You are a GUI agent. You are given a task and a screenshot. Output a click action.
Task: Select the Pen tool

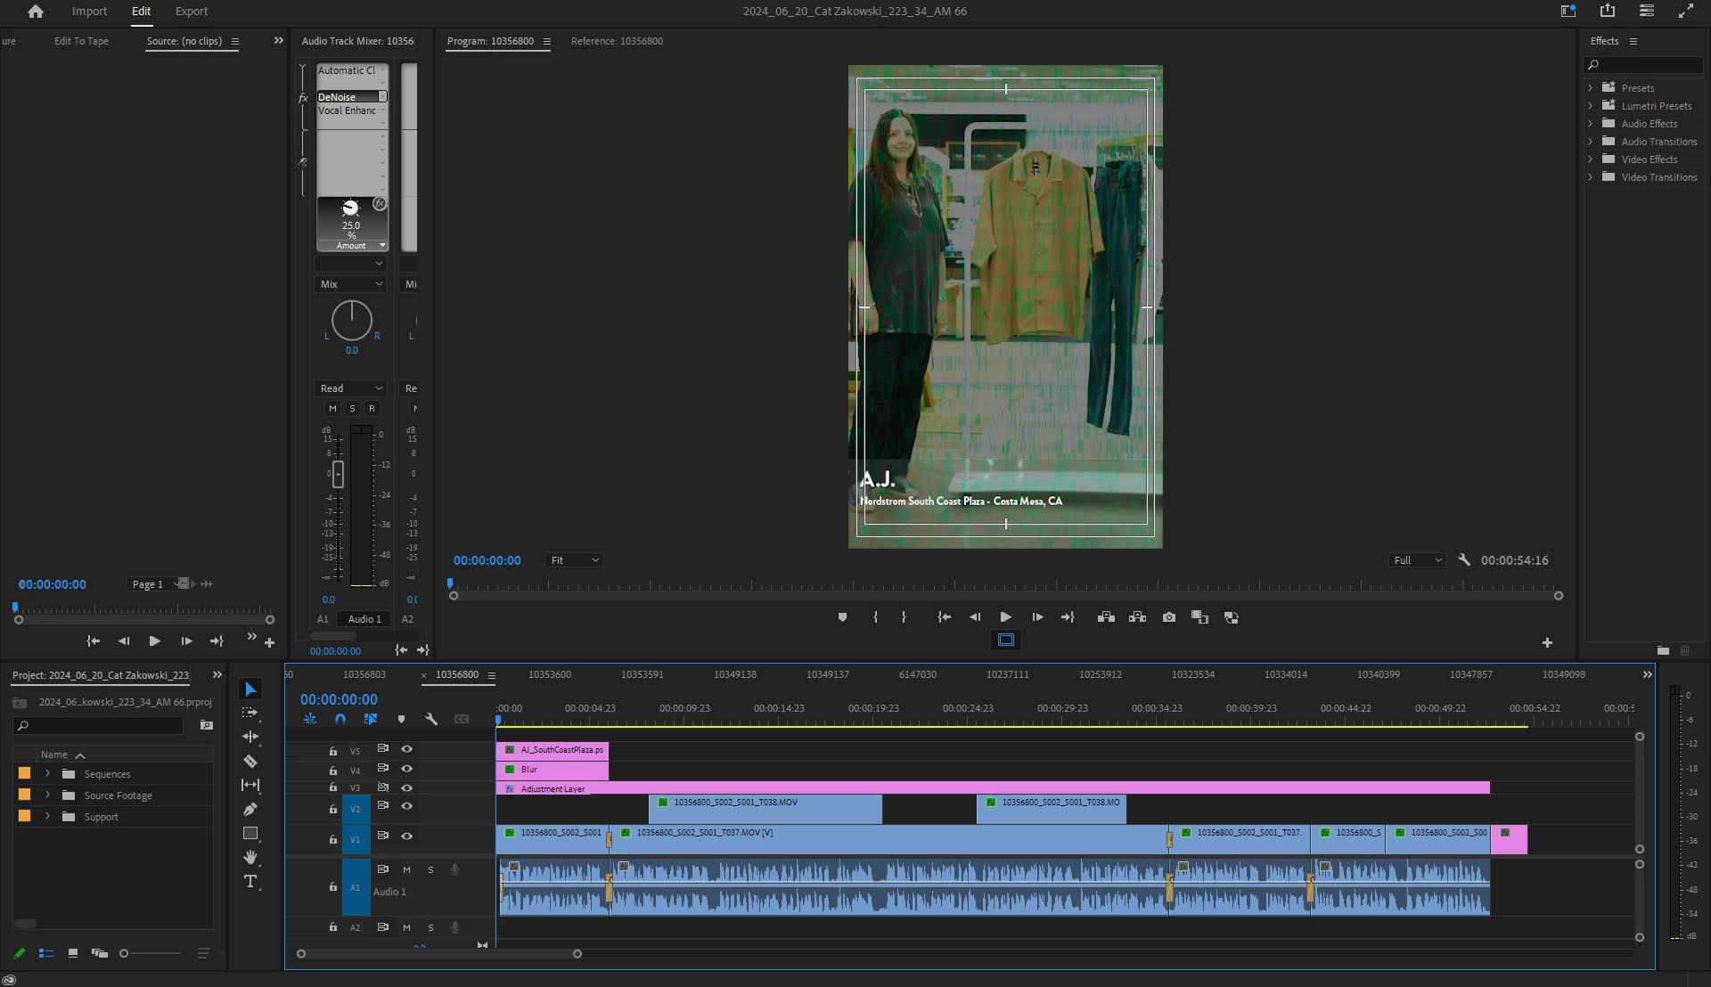(250, 810)
